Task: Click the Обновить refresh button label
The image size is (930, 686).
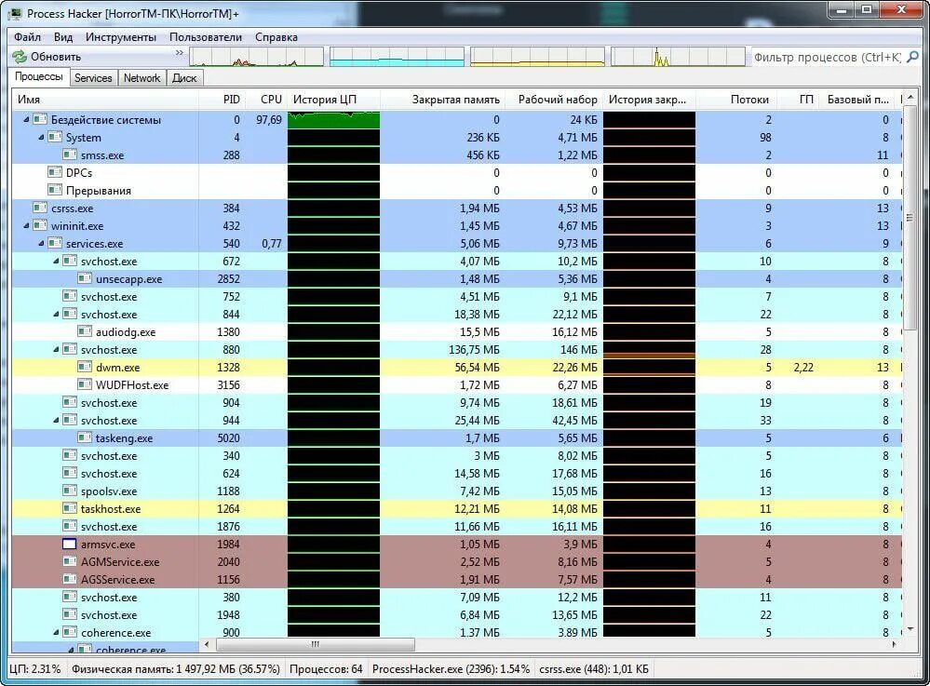Action: 56,57
